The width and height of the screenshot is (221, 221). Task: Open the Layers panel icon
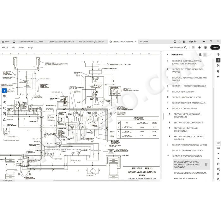[218, 71]
